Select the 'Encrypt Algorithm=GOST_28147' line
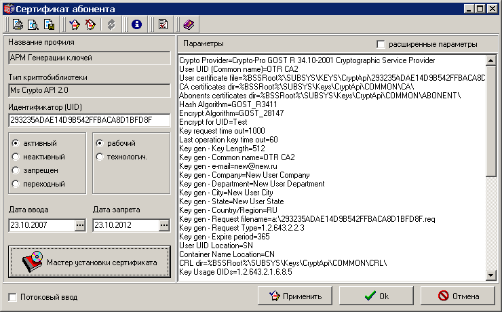 pyautogui.click(x=231, y=113)
